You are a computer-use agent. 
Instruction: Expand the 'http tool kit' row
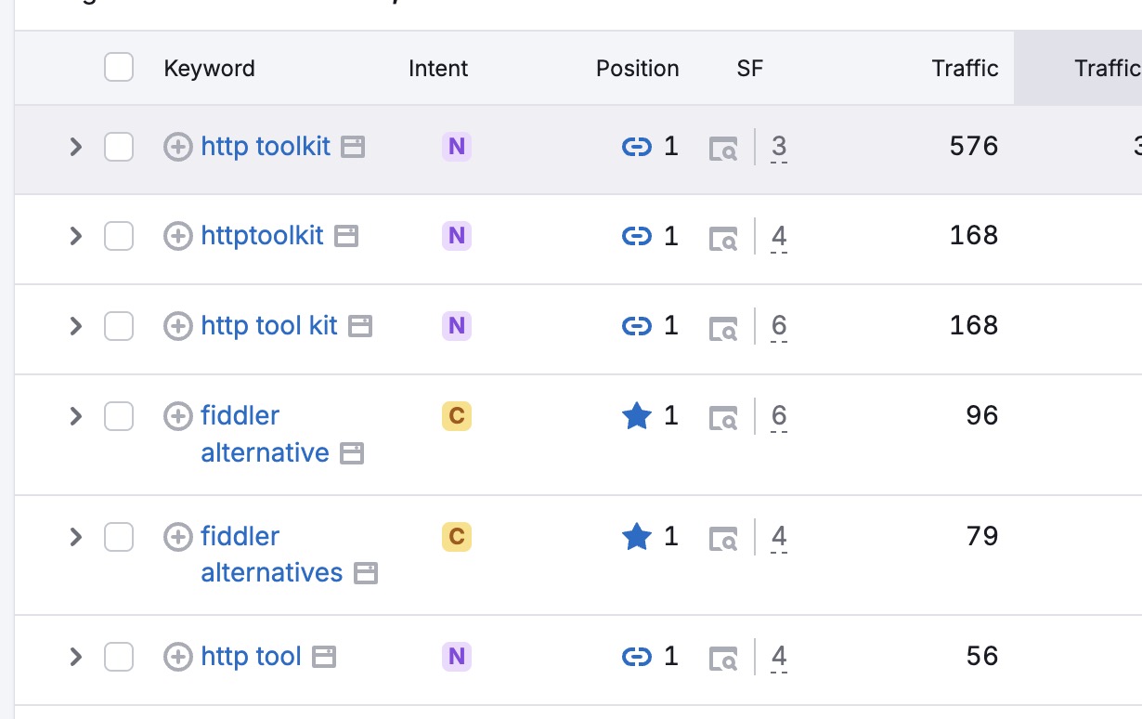pos(76,326)
